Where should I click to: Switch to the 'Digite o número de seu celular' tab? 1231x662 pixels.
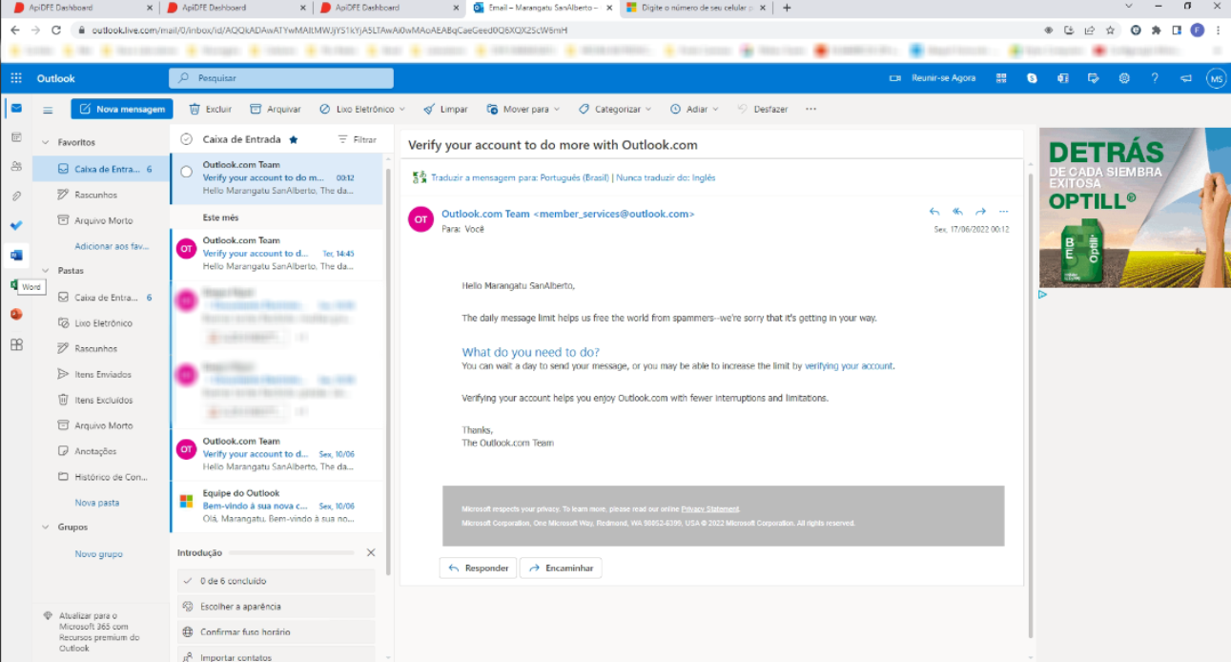click(x=696, y=8)
